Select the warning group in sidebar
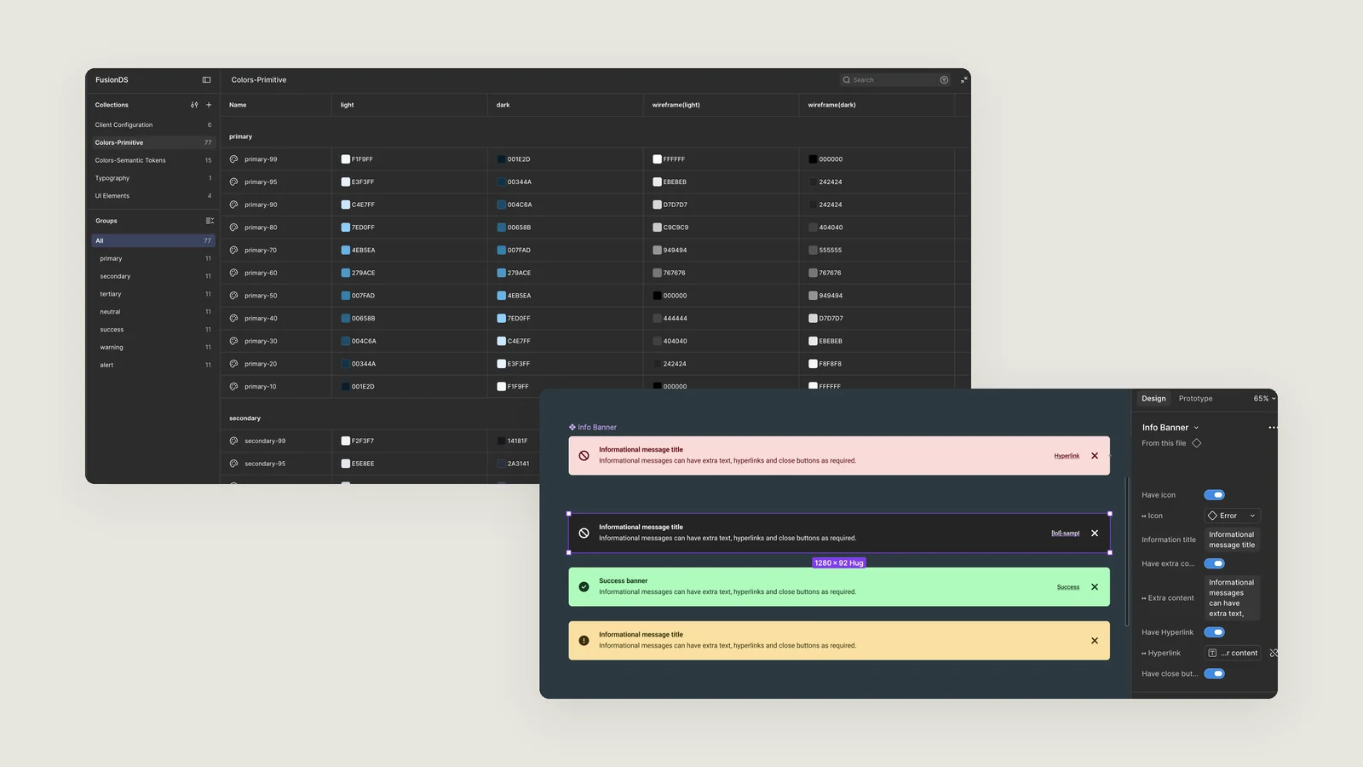The image size is (1363, 767). [x=153, y=348]
